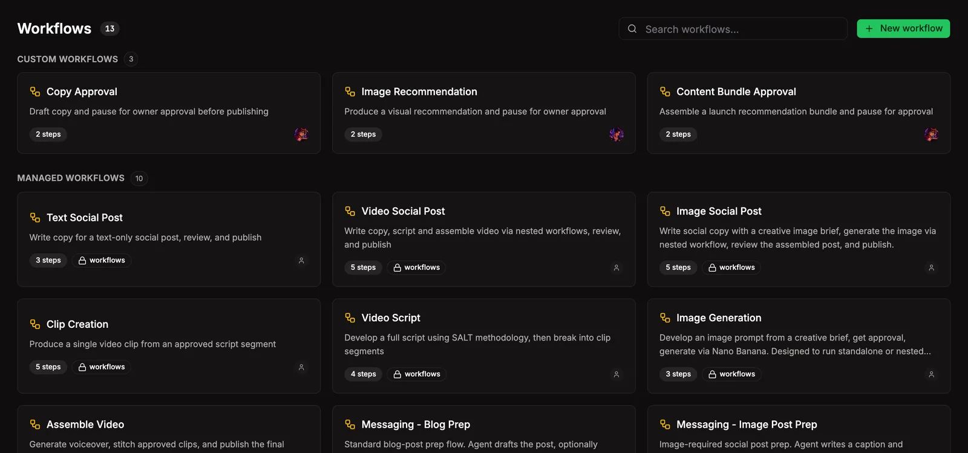
Task: Open the Clip Creation workflow title
Action: [x=77, y=324]
